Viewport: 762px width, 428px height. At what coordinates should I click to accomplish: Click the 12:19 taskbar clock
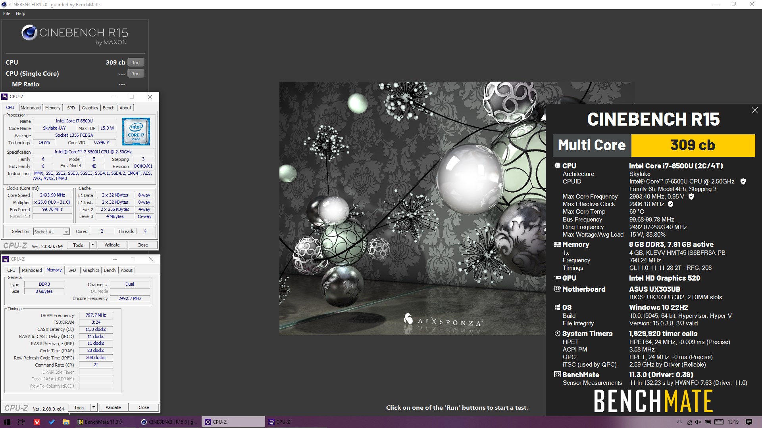pyautogui.click(x=733, y=422)
